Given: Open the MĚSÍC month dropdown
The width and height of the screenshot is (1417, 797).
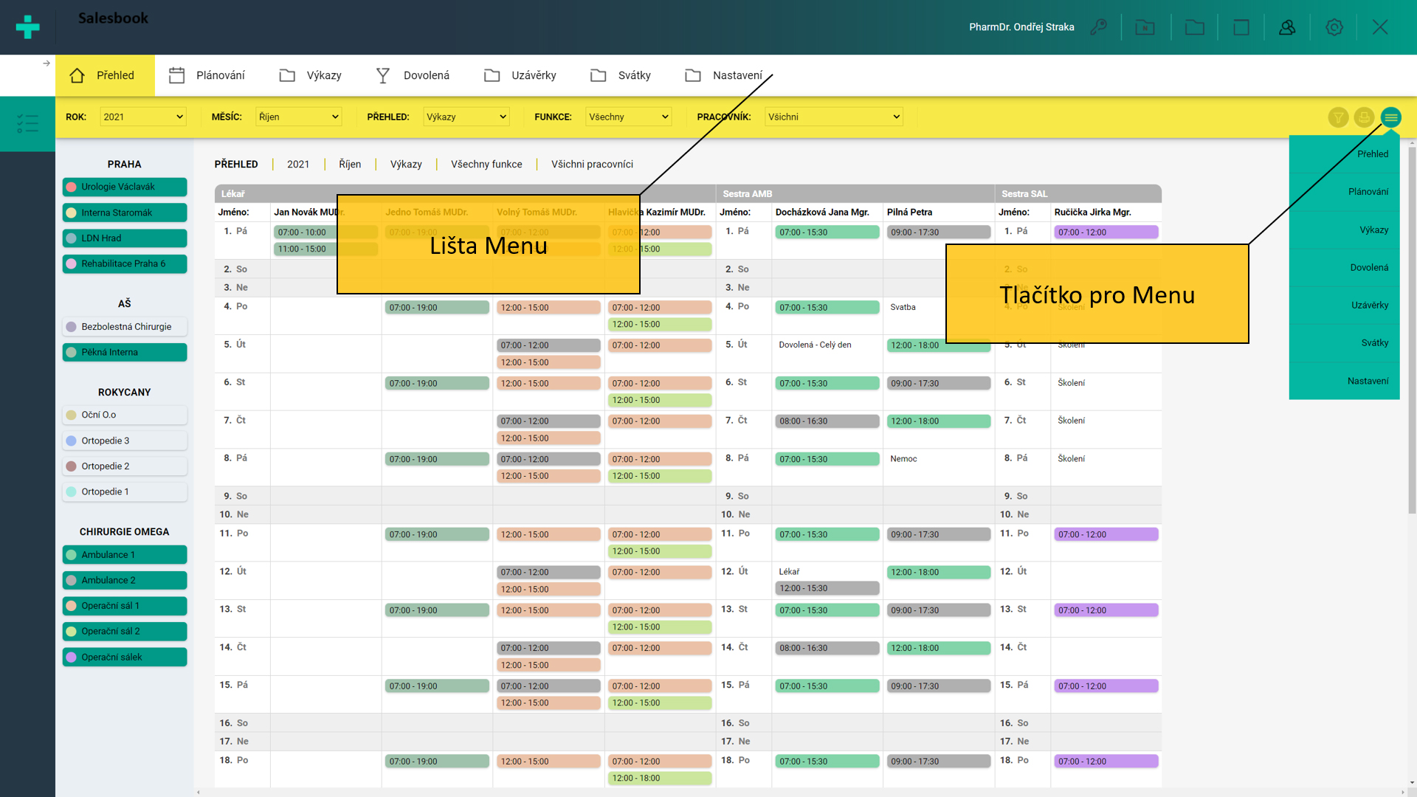Looking at the screenshot, I should [298, 117].
